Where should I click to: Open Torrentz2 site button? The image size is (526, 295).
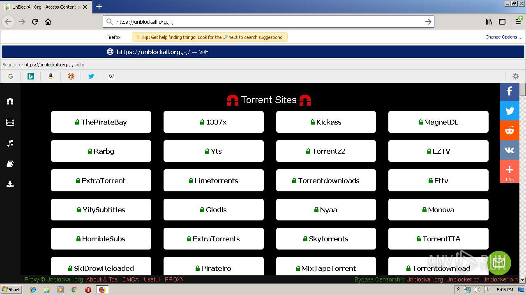click(326, 151)
